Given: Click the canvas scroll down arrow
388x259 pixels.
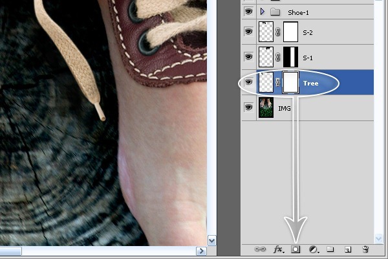Looking at the screenshot, I should point(211,240).
